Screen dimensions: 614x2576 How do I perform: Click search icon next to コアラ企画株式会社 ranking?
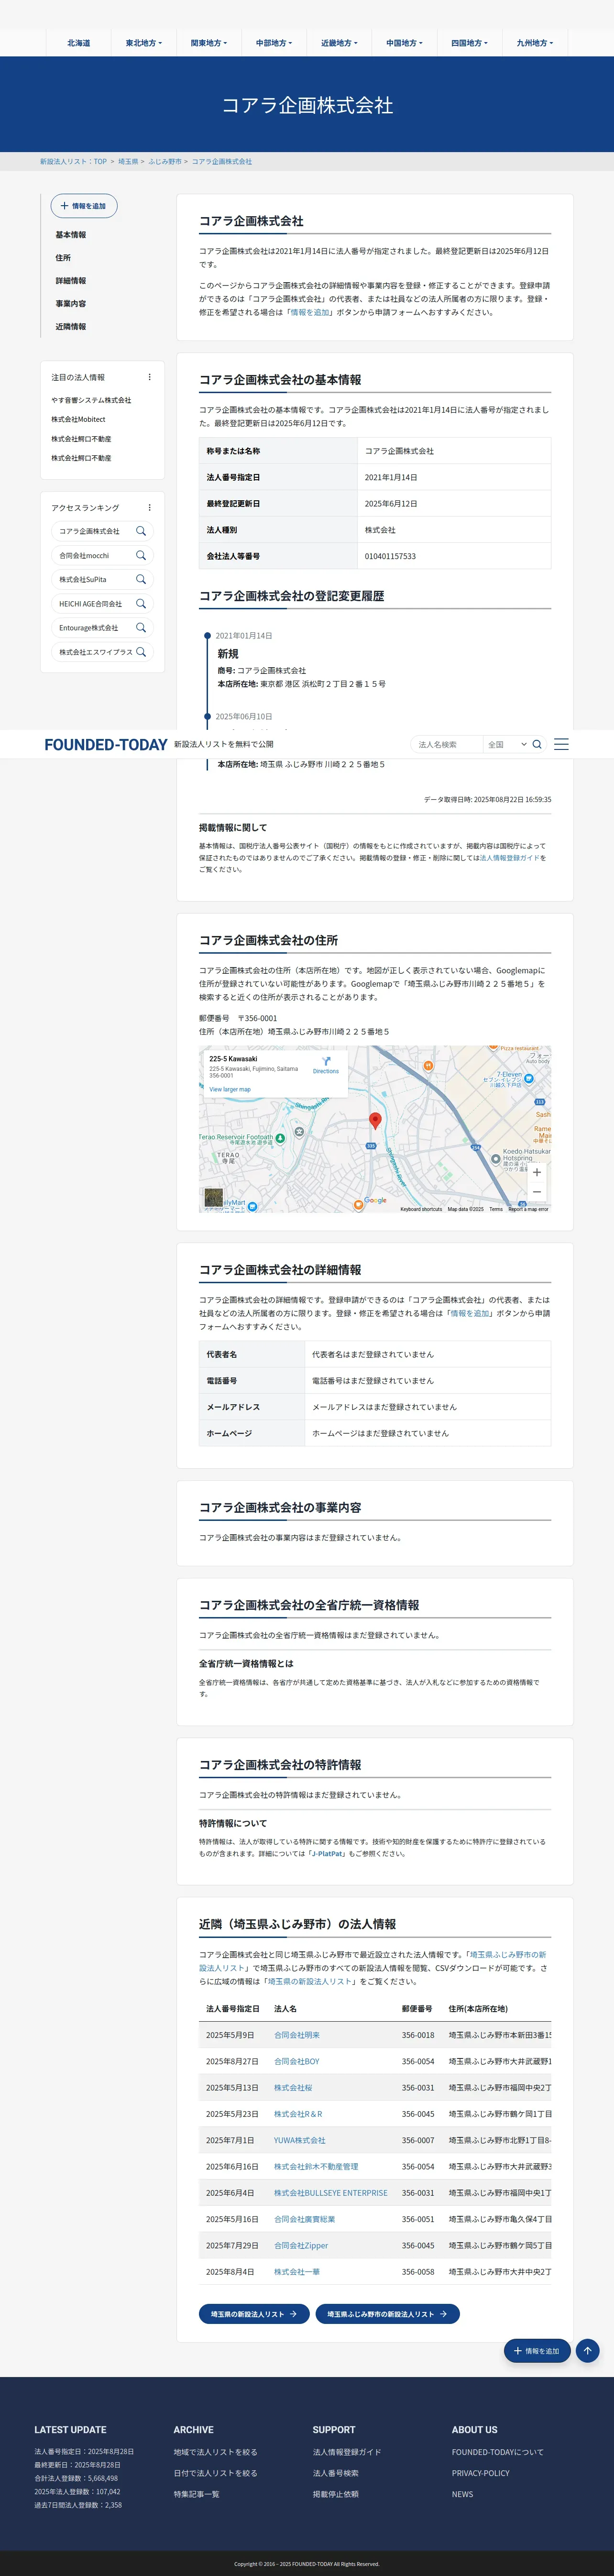click(x=141, y=531)
